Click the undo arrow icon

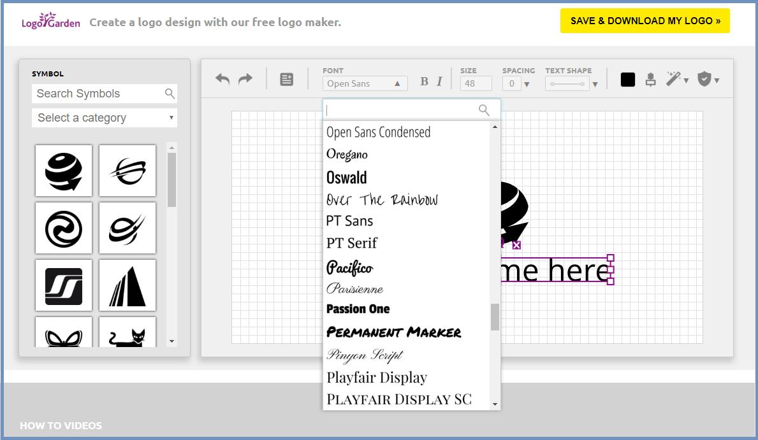pyautogui.click(x=222, y=79)
